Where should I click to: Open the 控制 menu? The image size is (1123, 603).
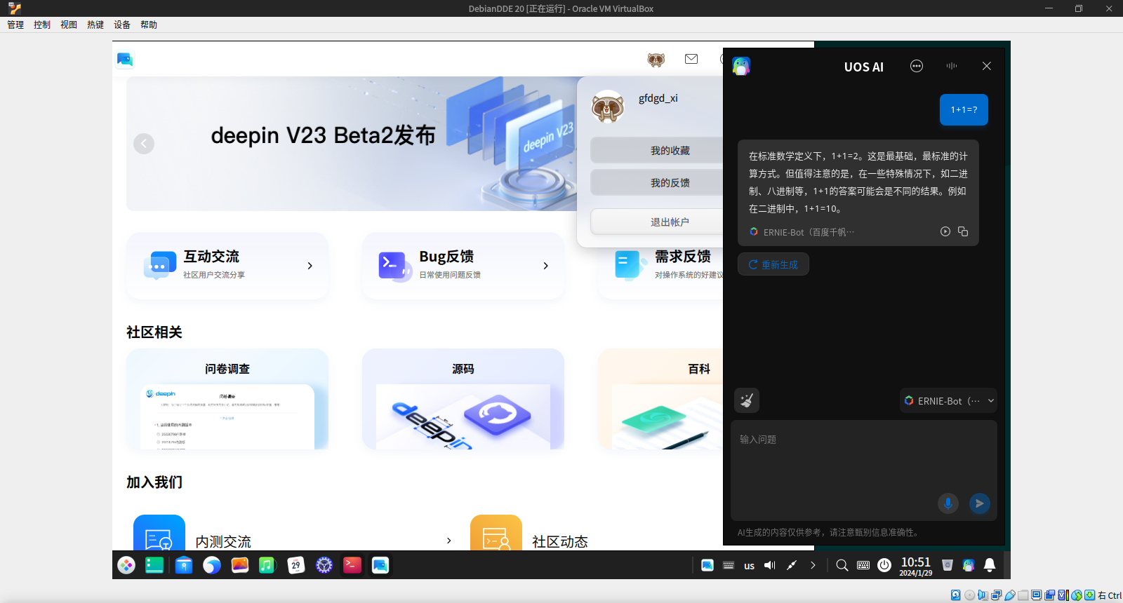(x=42, y=25)
